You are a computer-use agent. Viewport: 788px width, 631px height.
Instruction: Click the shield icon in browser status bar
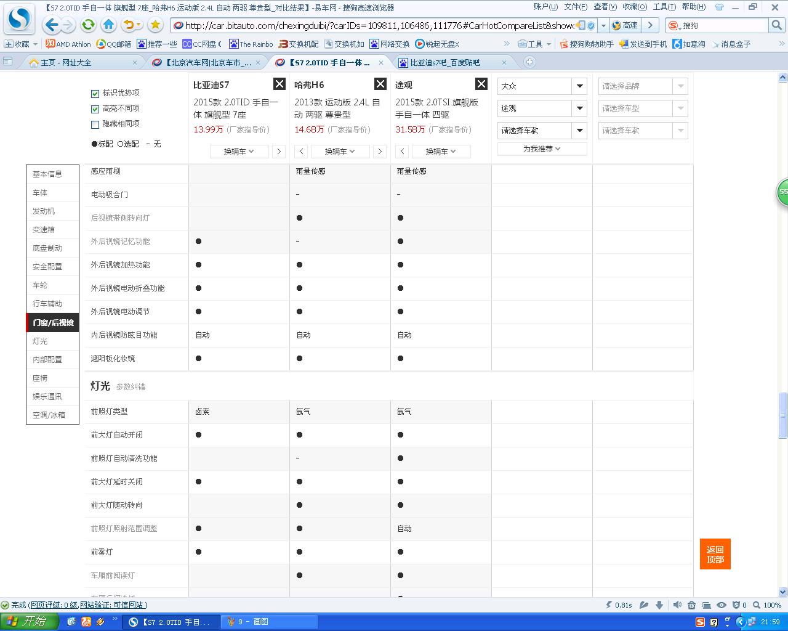point(736,605)
